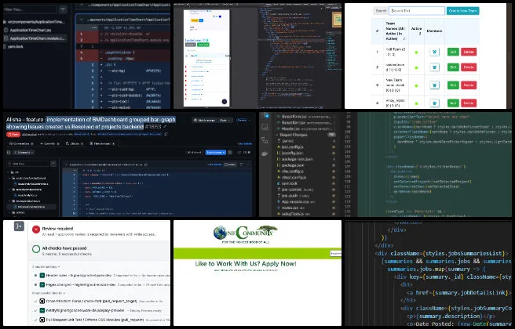Select ApplicationTimeChart.jsx in file list
Image resolution: width=515 pixels, height=329 pixels.
tap(30, 30)
